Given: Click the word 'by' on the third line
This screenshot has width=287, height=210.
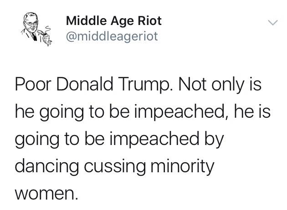Looking at the screenshot, I should click(214, 139).
